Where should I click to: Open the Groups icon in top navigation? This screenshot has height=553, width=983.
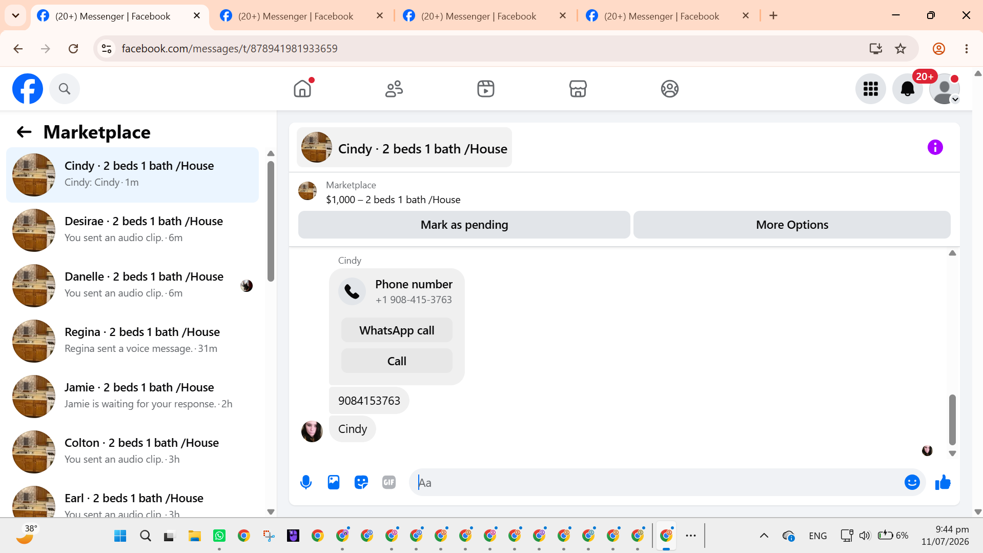(x=669, y=89)
